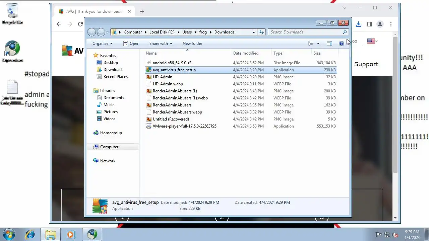Click the muted volume tray icon
The image size is (429, 241).
[395, 235]
